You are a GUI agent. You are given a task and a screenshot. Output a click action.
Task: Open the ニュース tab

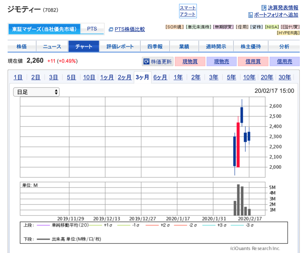tap(52, 46)
